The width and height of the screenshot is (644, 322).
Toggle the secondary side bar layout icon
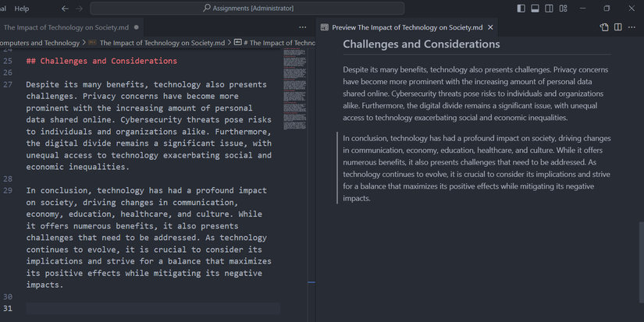pos(550,9)
